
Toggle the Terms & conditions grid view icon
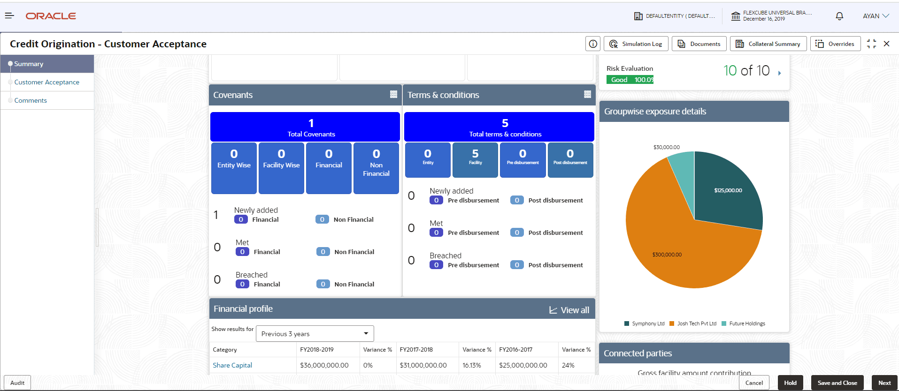pos(587,94)
